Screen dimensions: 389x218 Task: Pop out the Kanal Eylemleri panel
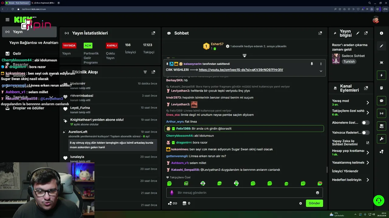click(366, 88)
